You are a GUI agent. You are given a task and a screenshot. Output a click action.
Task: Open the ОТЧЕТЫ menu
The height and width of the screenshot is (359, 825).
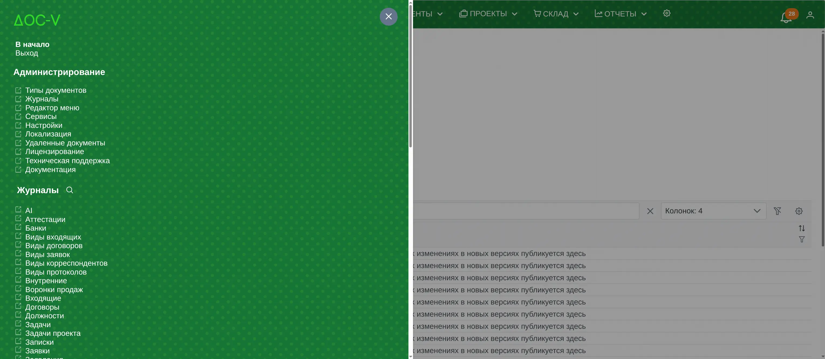coord(620,14)
